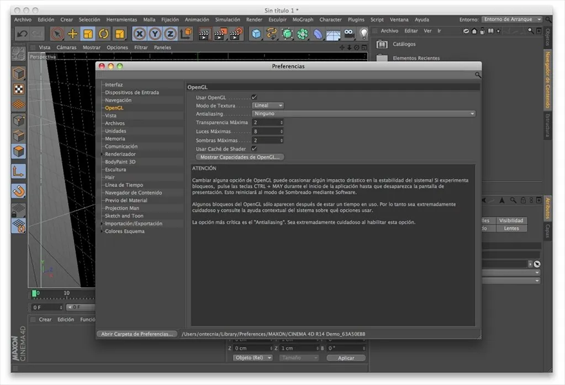Viewport: 565px width, 385px height.
Task: Click the green timeline playhead marker
Action: click(34, 293)
